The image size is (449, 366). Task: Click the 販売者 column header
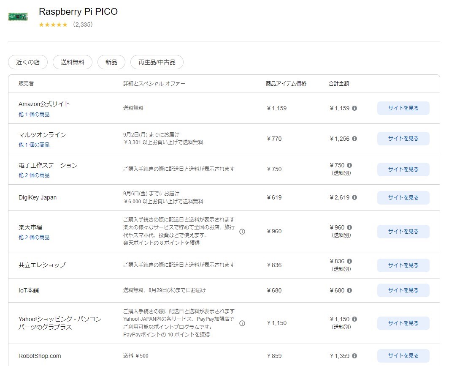[x=26, y=83]
